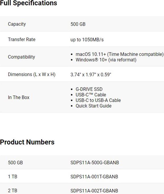Click the USB-C™ Cable list item
This screenshot has width=164, height=194.
tap(91, 95)
